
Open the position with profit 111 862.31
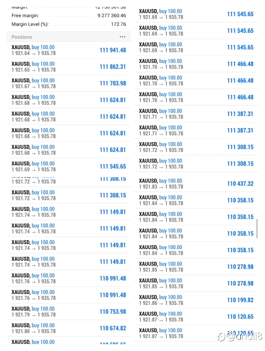tap(69, 67)
